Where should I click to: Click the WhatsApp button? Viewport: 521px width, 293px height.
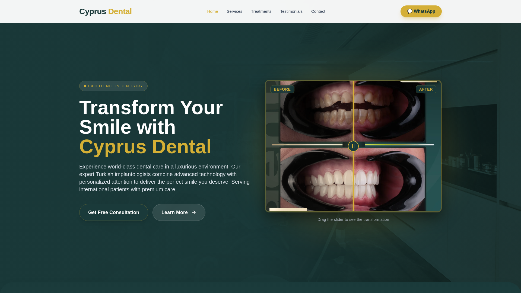click(421, 11)
